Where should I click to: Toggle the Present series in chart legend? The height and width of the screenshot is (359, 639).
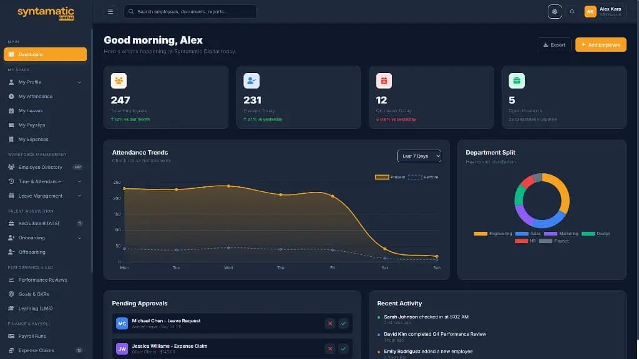point(390,177)
